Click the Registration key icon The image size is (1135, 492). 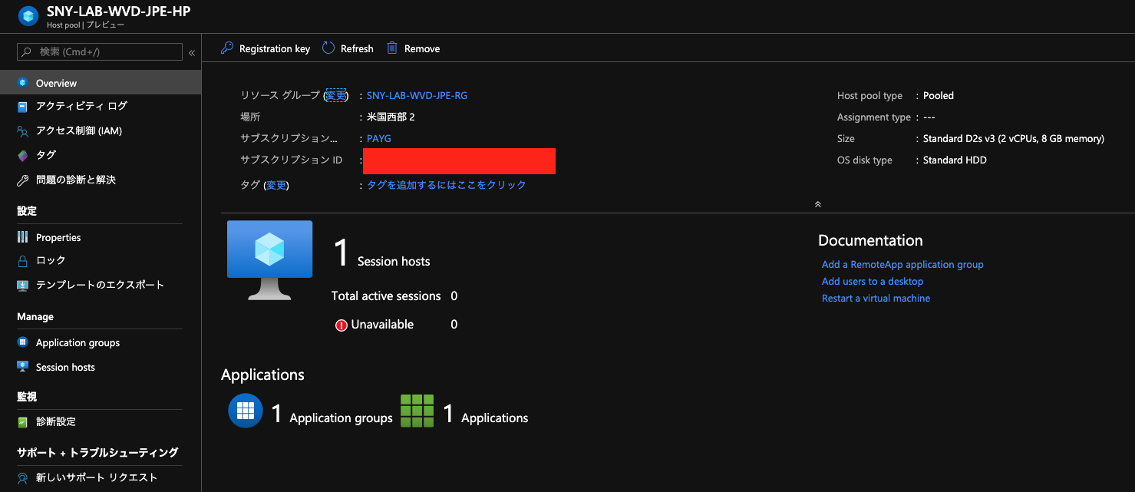tap(226, 48)
